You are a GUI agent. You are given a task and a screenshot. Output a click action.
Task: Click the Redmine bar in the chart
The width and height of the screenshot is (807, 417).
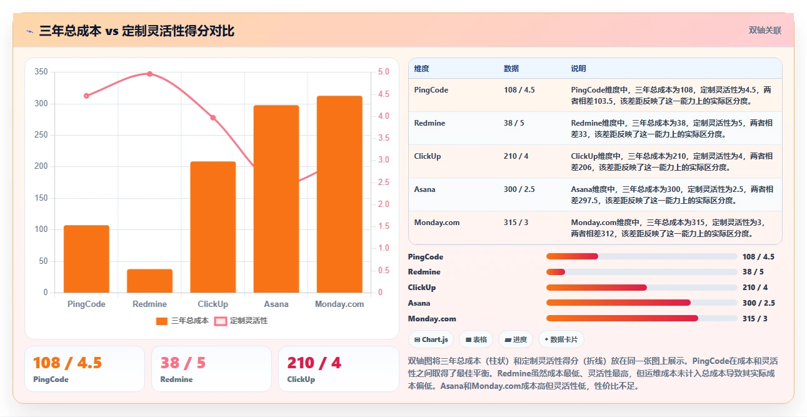pos(149,281)
